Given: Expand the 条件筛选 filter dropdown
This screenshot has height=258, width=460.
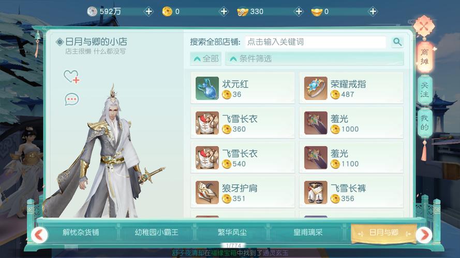Looking at the screenshot, I should click(x=315, y=59).
